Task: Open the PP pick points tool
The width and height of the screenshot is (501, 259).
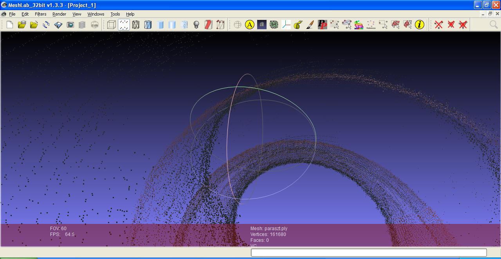Action: point(323,25)
